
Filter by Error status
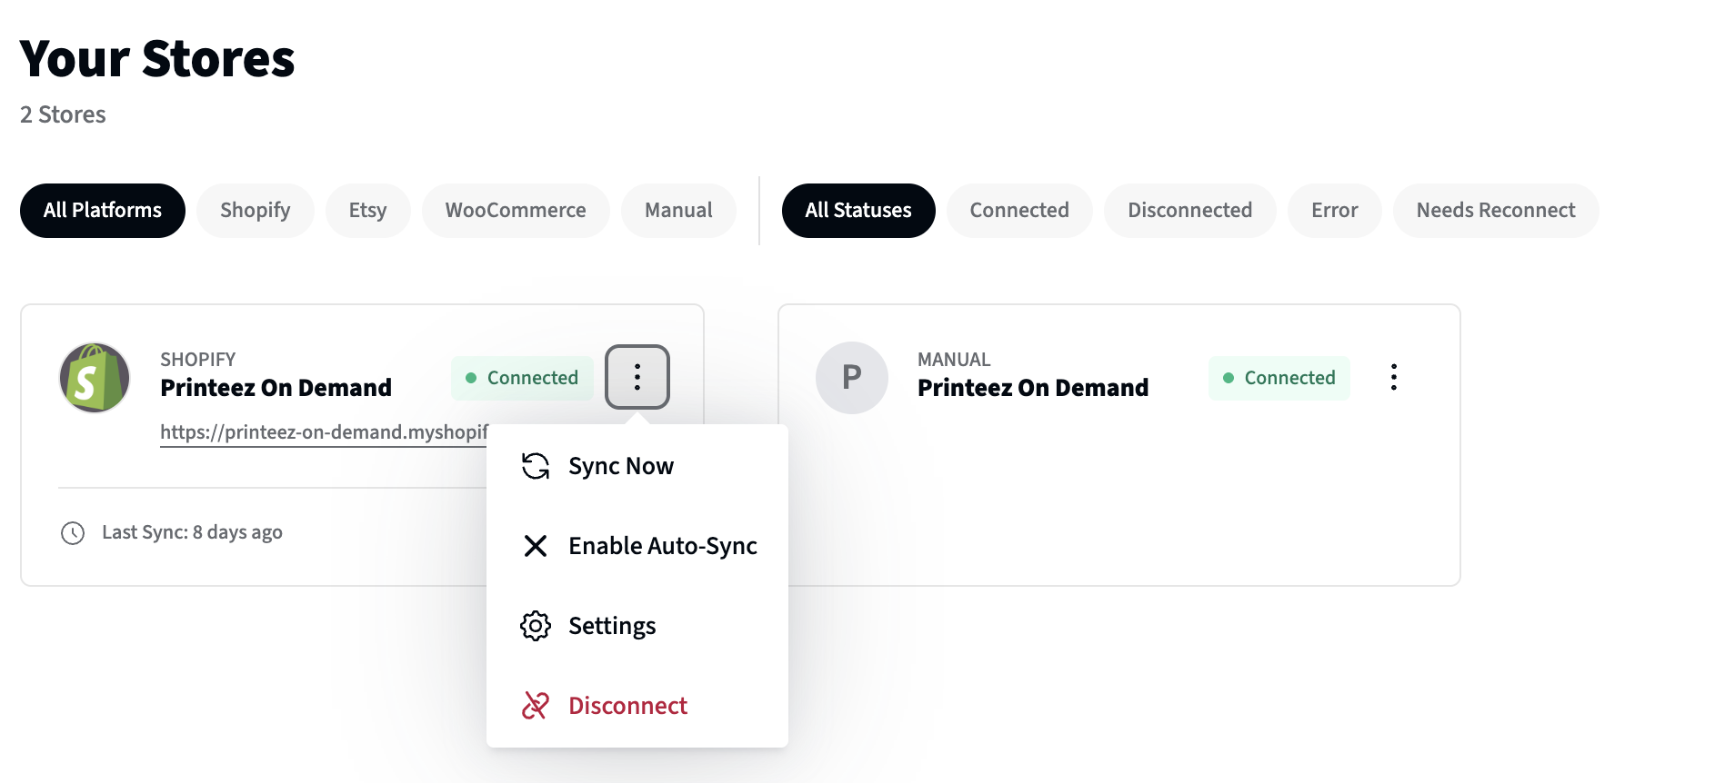tap(1335, 211)
